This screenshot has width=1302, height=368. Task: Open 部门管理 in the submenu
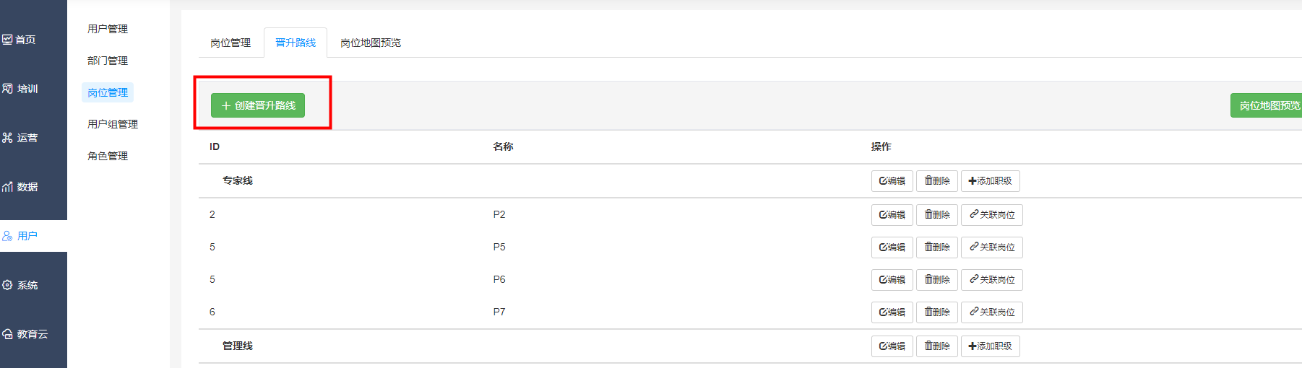[x=108, y=61]
